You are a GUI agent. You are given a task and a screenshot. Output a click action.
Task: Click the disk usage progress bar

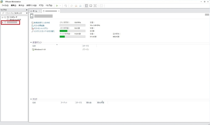72,37
